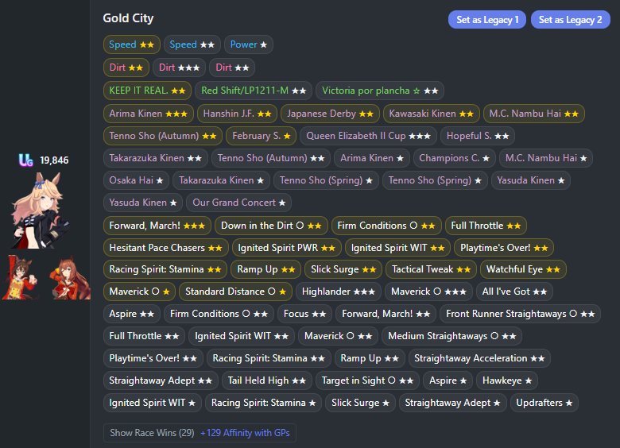The height and width of the screenshot is (448, 620).
Task: Click Updrafters ★ tag
Action: click(x=544, y=403)
